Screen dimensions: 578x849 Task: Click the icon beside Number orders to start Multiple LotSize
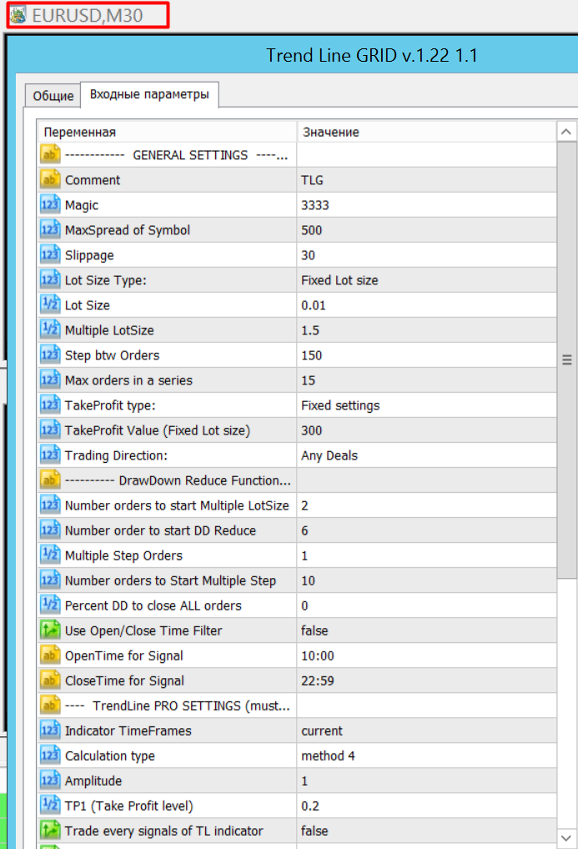point(50,505)
